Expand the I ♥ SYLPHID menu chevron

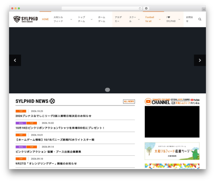(179, 19)
